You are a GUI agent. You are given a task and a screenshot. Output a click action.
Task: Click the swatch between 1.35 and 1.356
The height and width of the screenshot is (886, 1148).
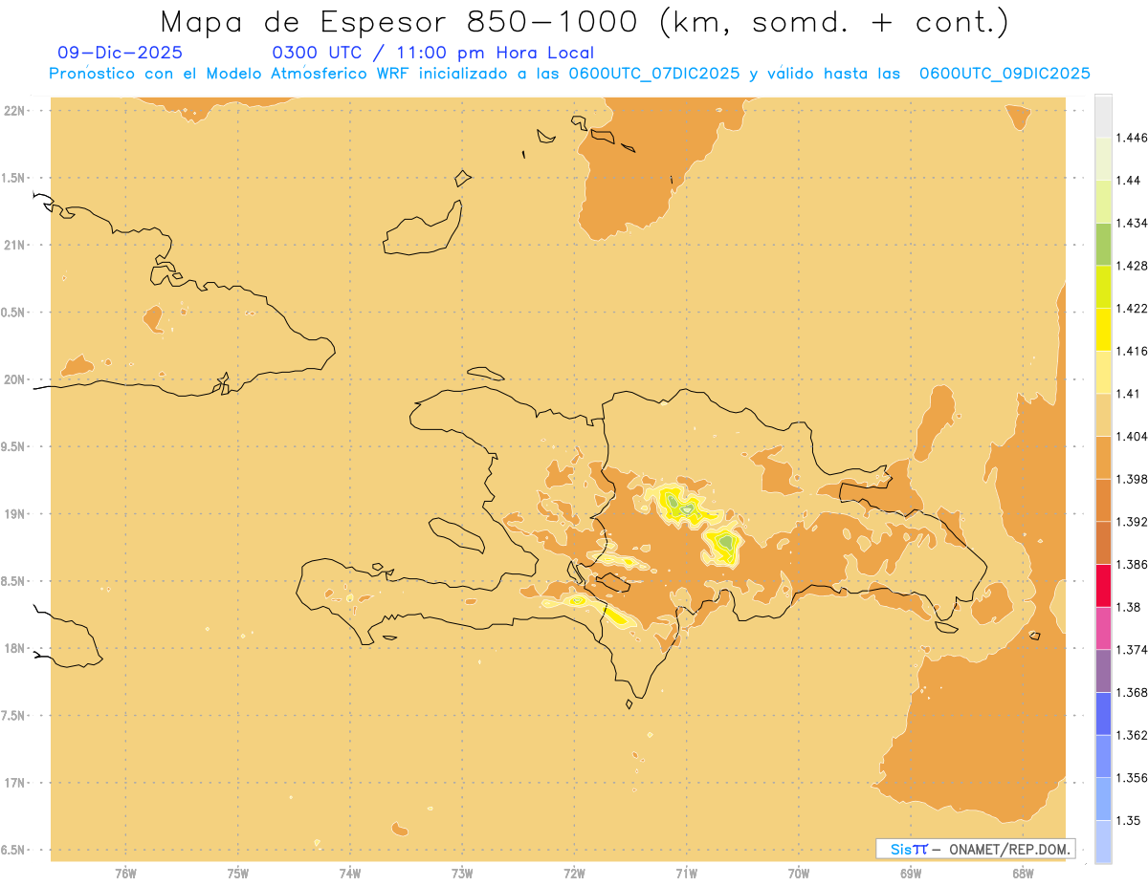tap(1103, 799)
